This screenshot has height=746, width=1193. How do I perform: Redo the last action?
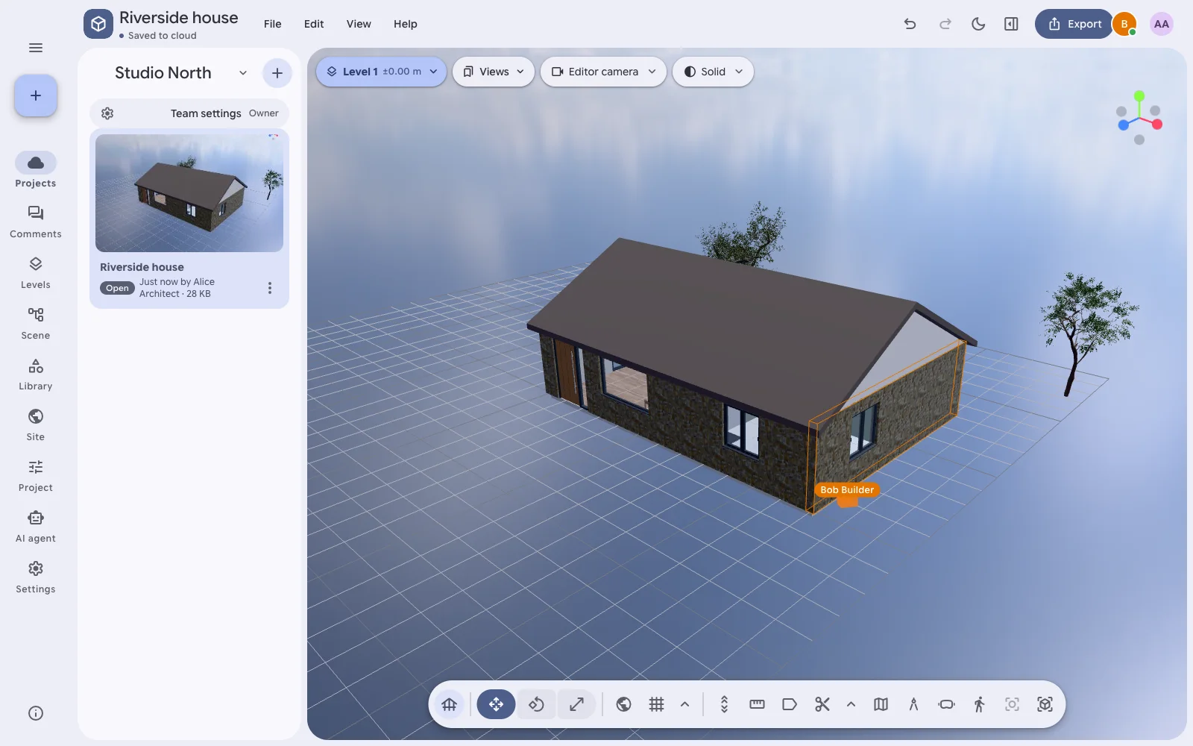pyautogui.click(x=945, y=24)
